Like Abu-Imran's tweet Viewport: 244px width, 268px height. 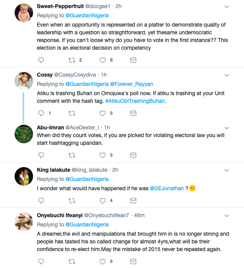[x=103, y=155]
